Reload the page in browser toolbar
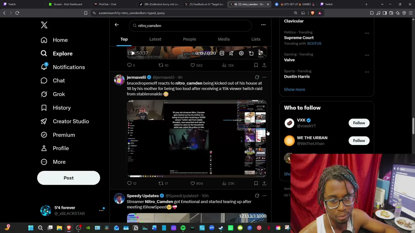This screenshot has width=415, height=233. [x=17, y=13]
